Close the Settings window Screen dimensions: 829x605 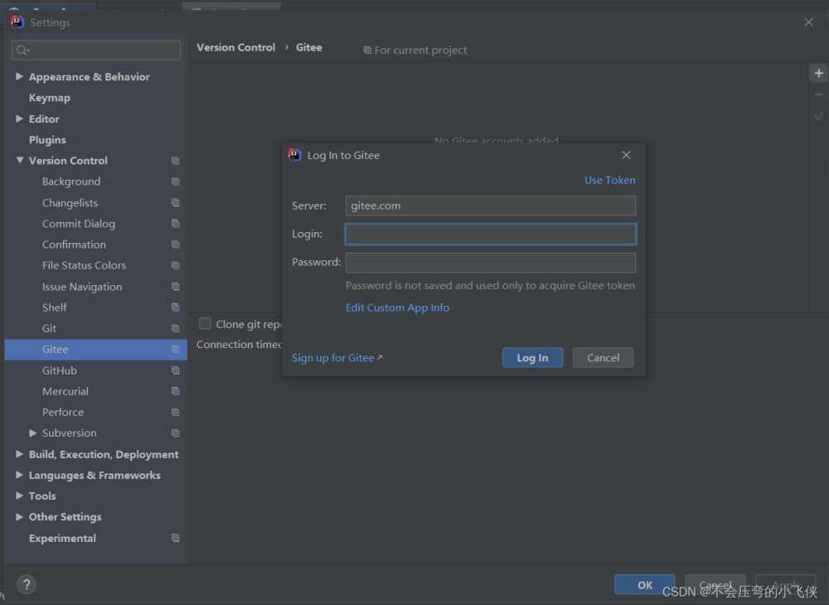click(808, 22)
